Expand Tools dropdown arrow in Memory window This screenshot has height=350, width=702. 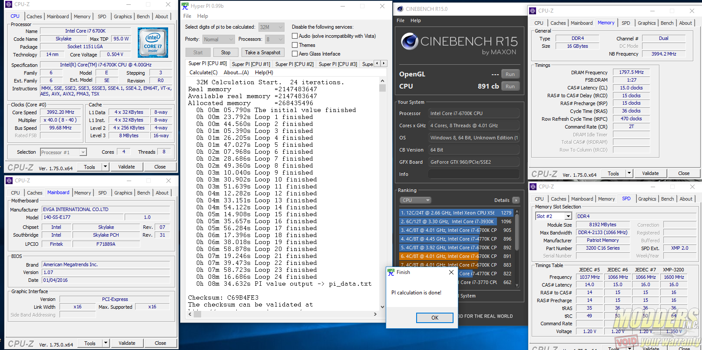629,173
